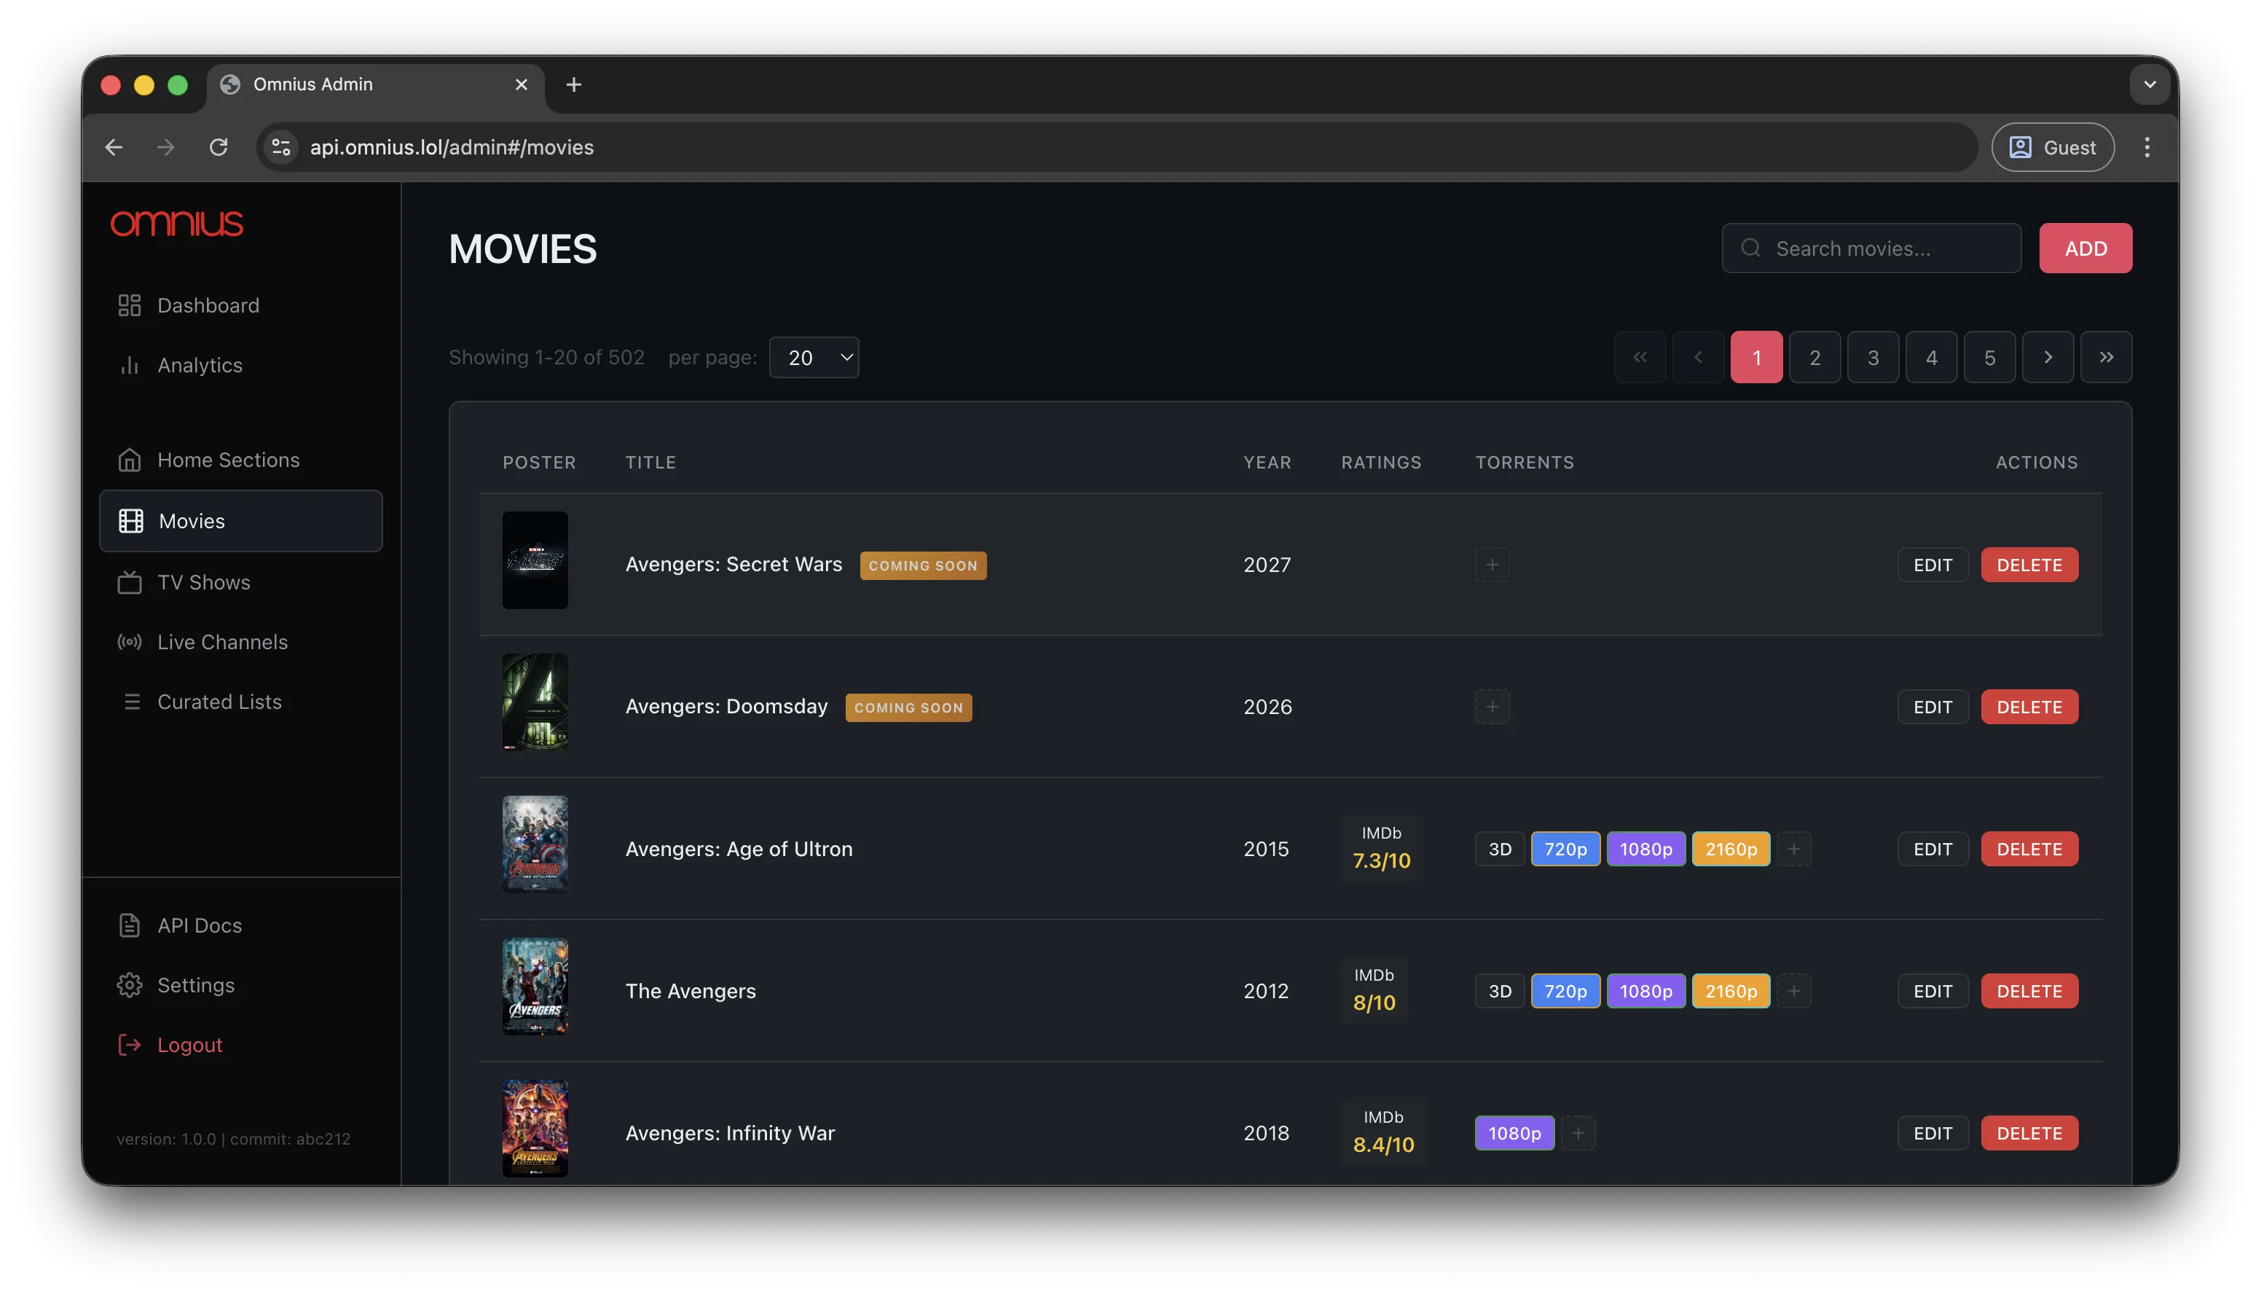This screenshot has height=1294, width=2261.
Task: Click the Settings gear icon
Action: coord(130,985)
